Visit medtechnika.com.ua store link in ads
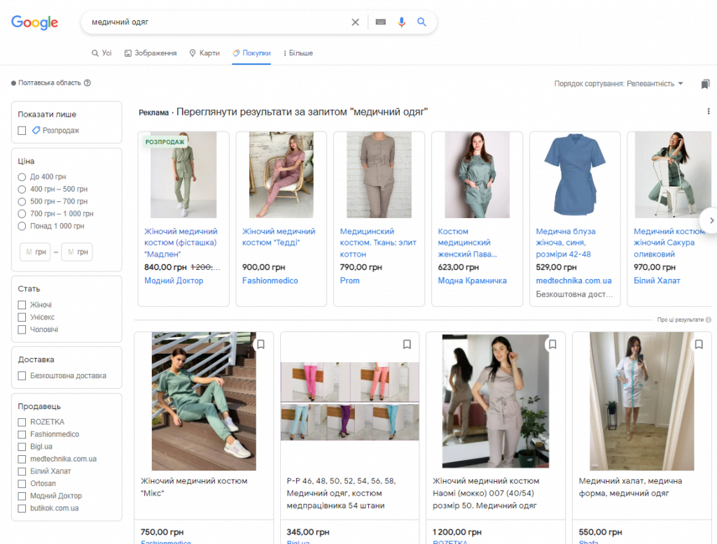Screen dimensions: 717x544 (x=573, y=280)
